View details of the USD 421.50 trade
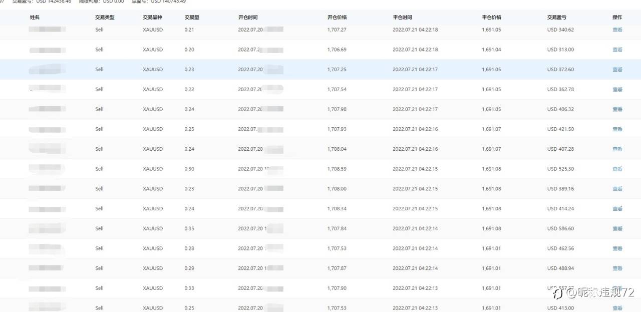The width and height of the screenshot is (641, 312). pos(617,129)
